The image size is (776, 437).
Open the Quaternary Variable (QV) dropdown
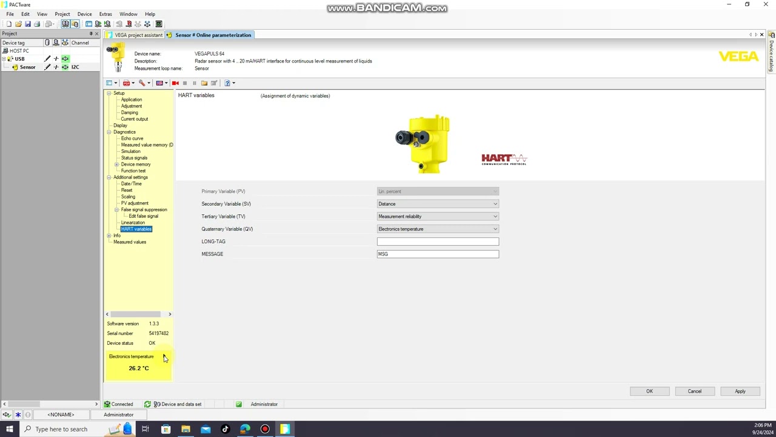[x=438, y=229]
